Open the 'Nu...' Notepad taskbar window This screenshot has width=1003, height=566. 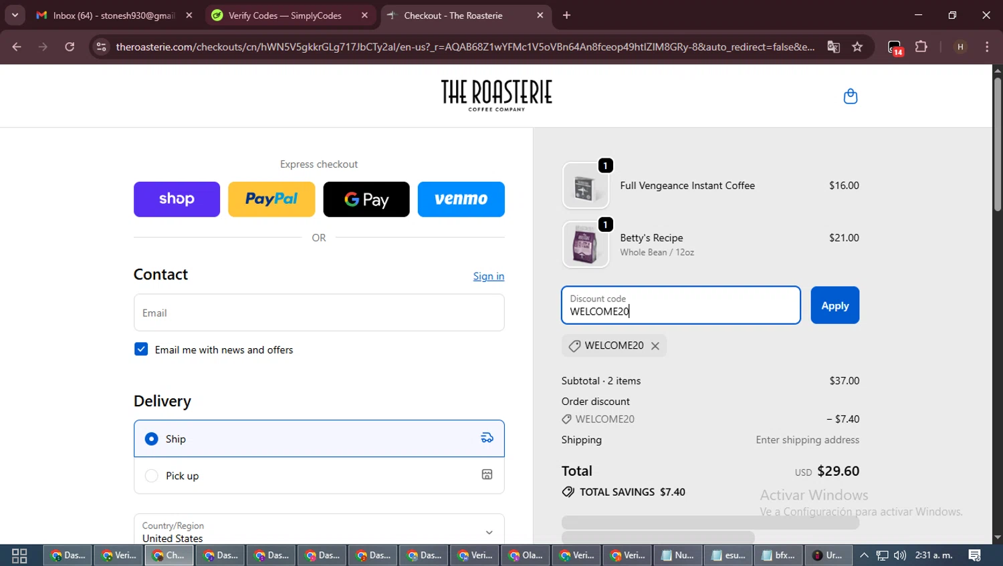[677, 555]
